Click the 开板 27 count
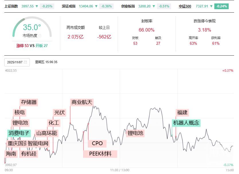The width and height of the screenshot is (239, 174). click(42, 46)
